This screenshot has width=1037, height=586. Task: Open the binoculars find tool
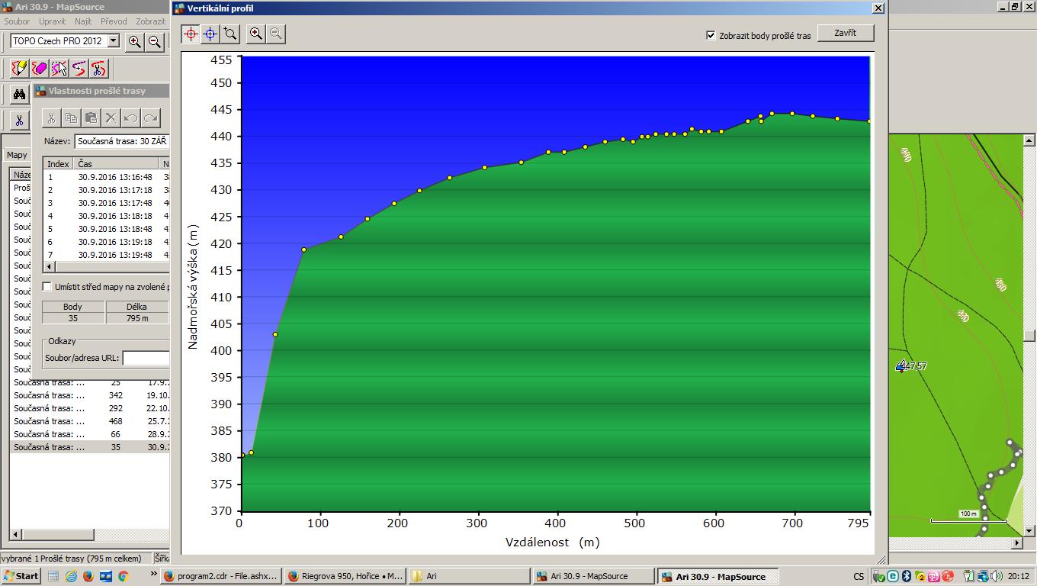(x=19, y=94)
